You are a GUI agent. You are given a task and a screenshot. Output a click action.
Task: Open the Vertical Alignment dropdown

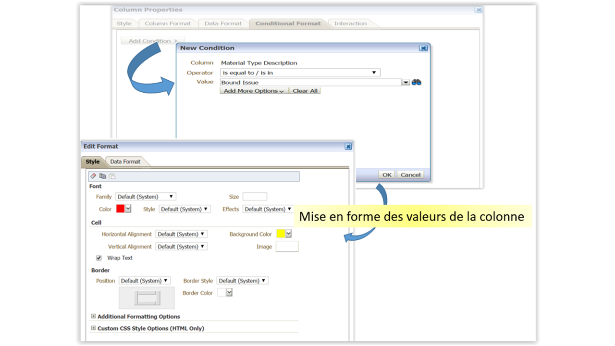coord(181,247)
